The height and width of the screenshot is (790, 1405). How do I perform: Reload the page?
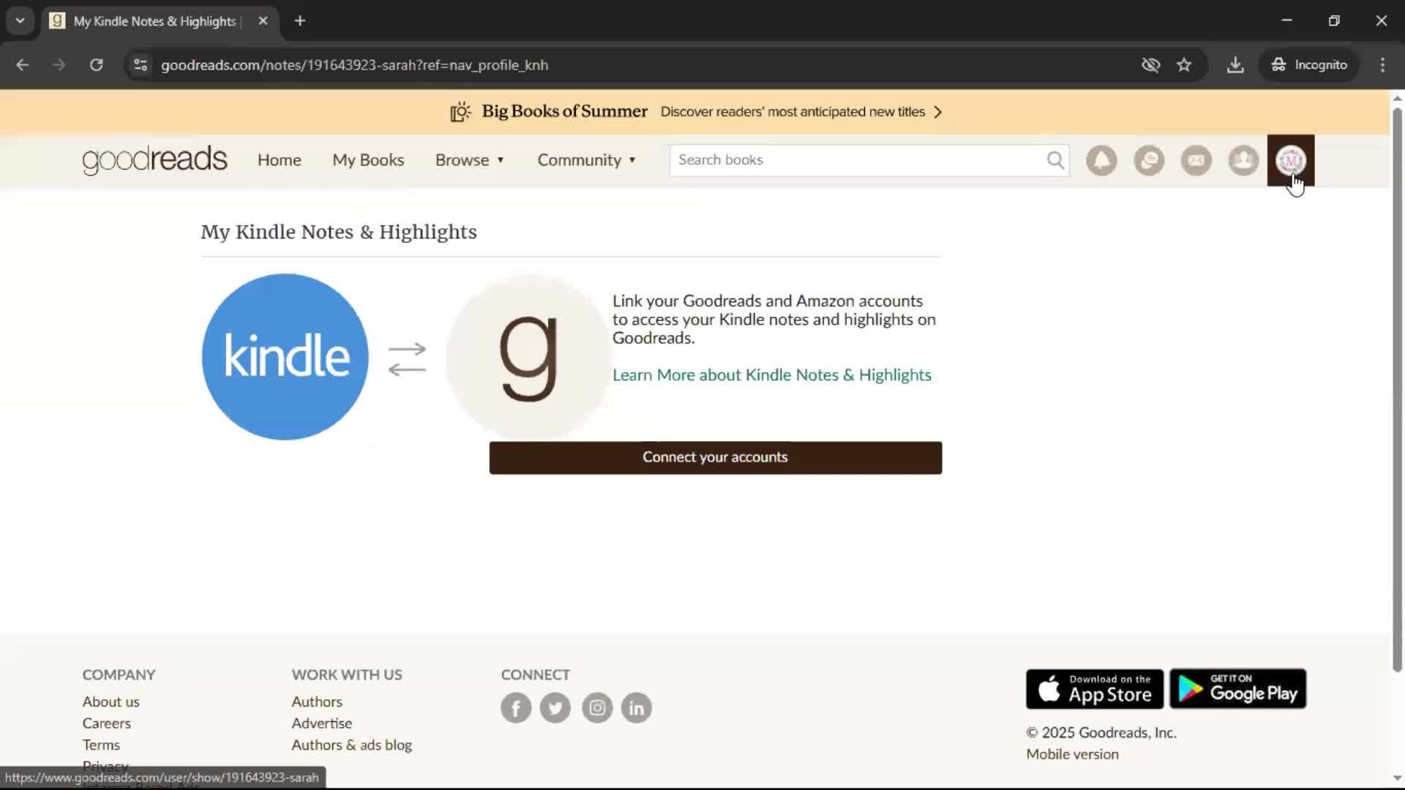[97, 65]
